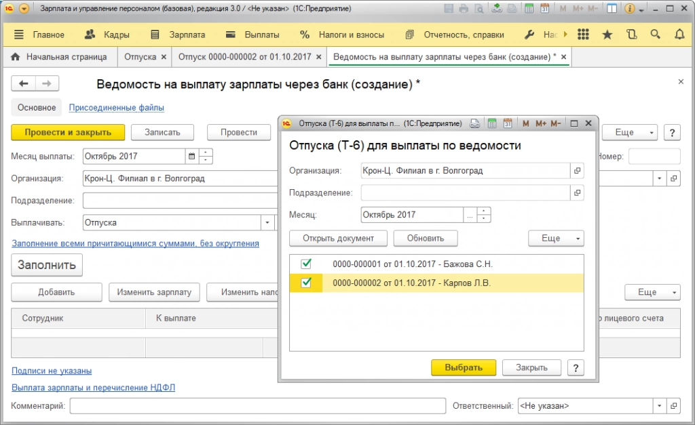Click the back navigation arrow
695x425 pixels.
point(24,83)
